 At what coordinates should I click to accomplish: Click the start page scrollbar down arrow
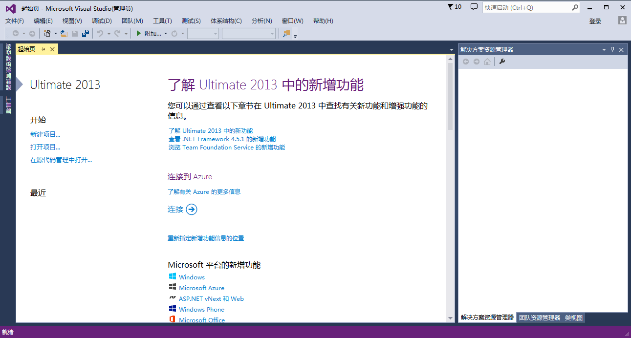click(x=451, y=318)
